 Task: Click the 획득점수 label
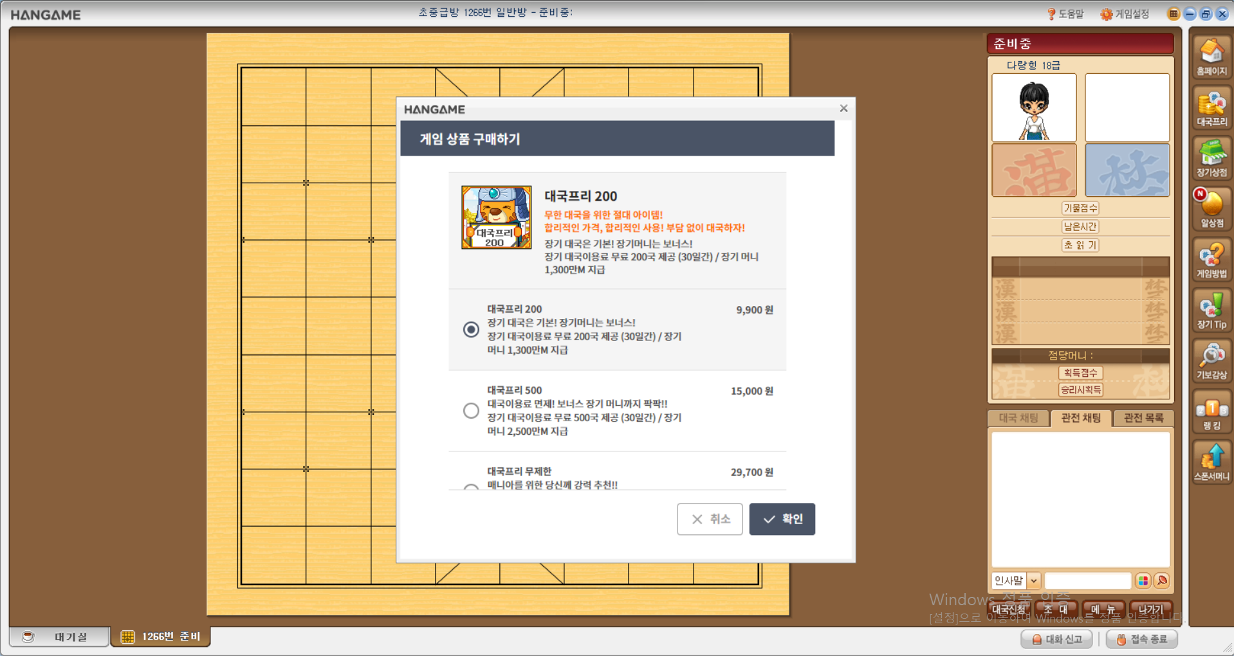pyautogui.click(x=1080, y=373)
